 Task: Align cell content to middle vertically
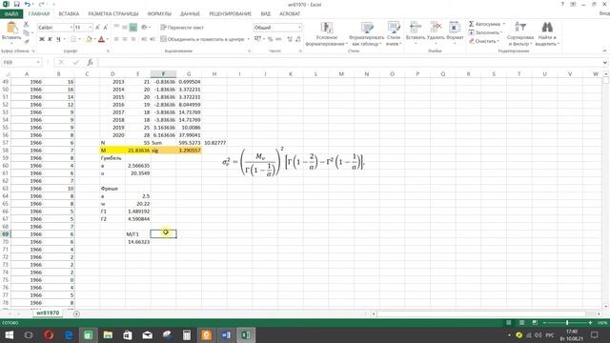125,28
